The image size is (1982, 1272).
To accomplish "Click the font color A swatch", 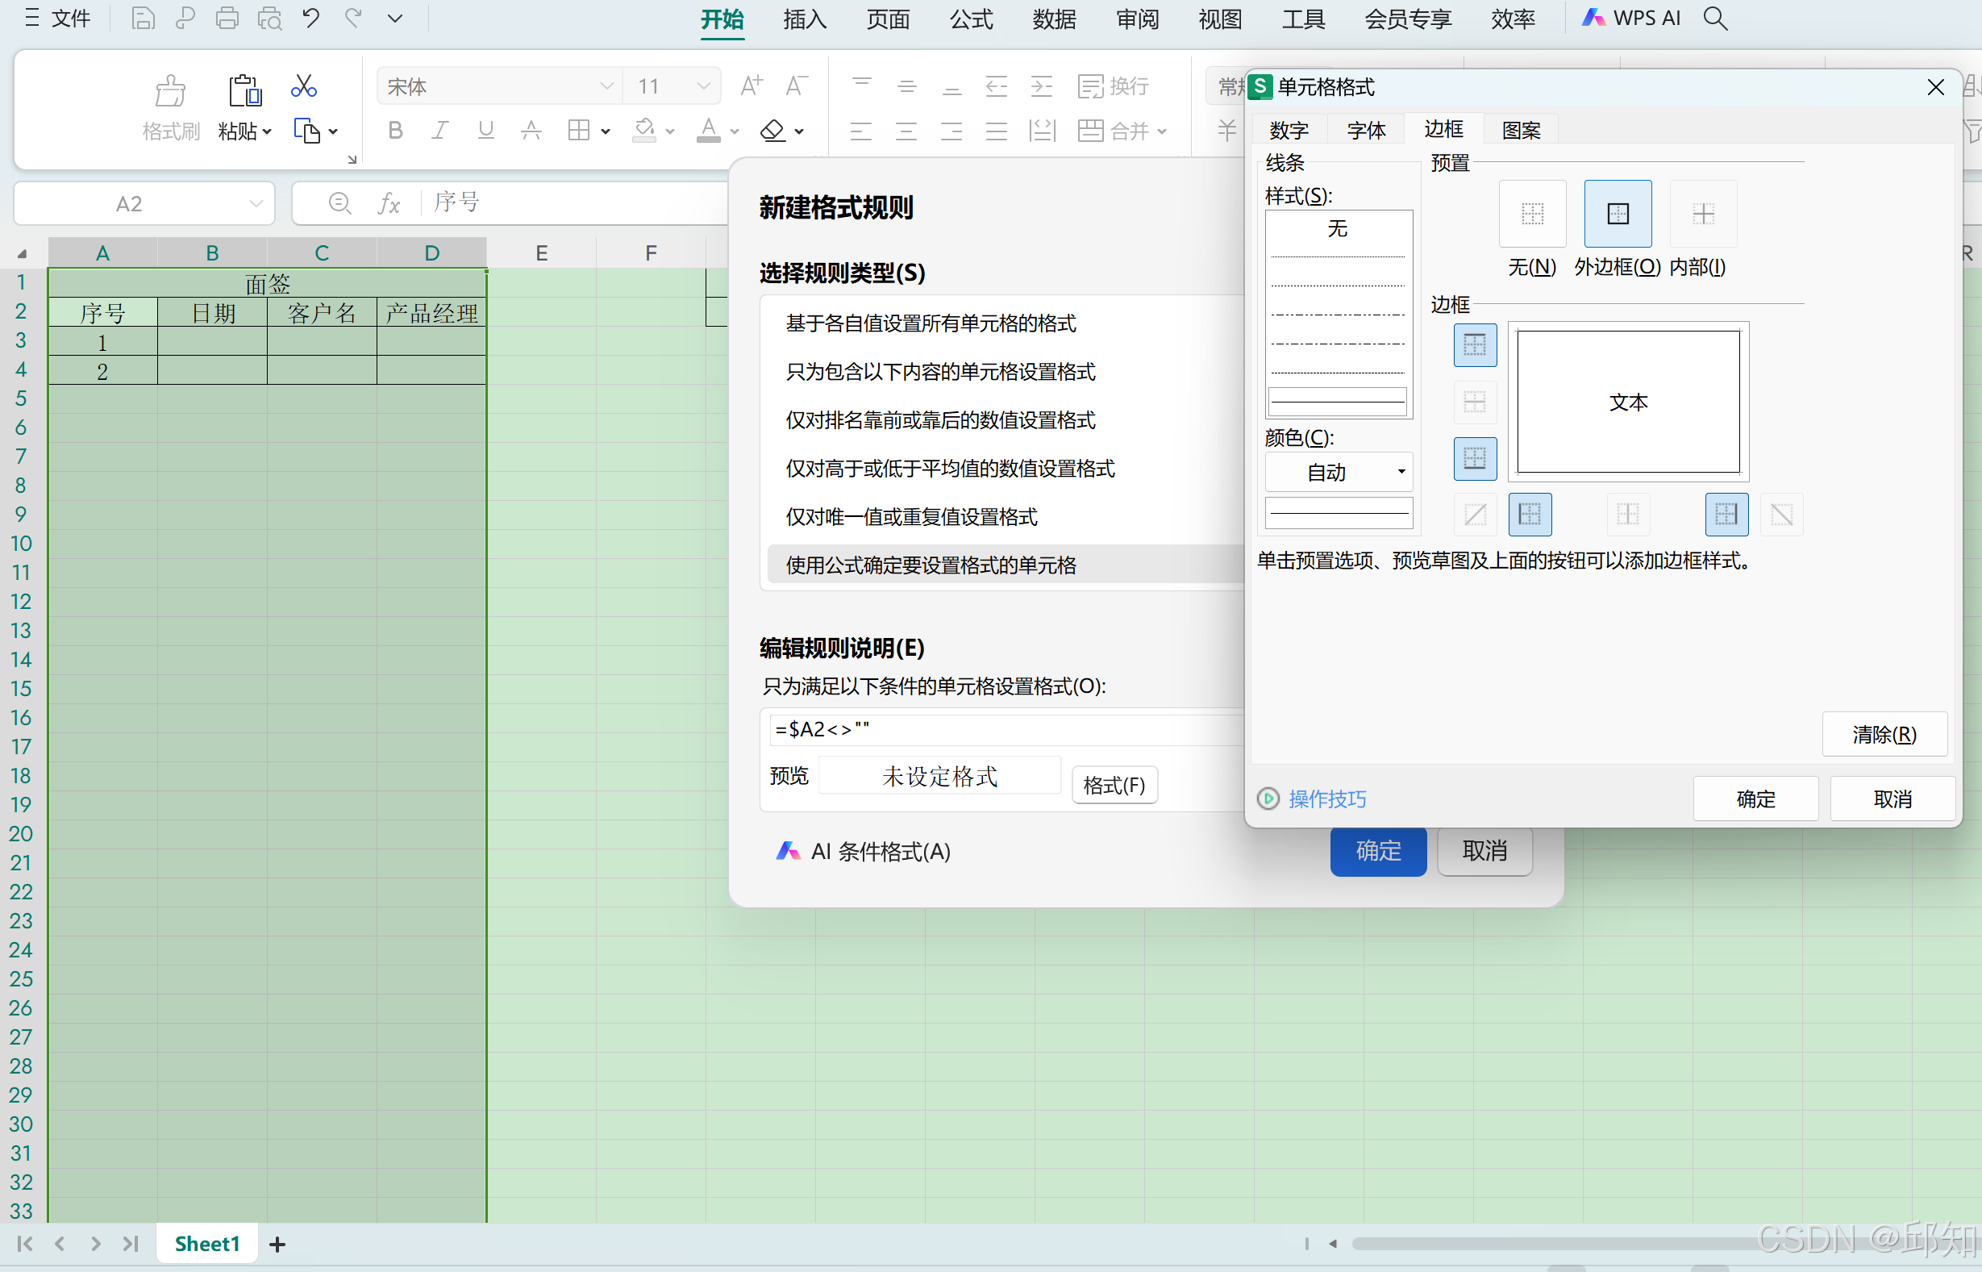I will click(708, 131).
